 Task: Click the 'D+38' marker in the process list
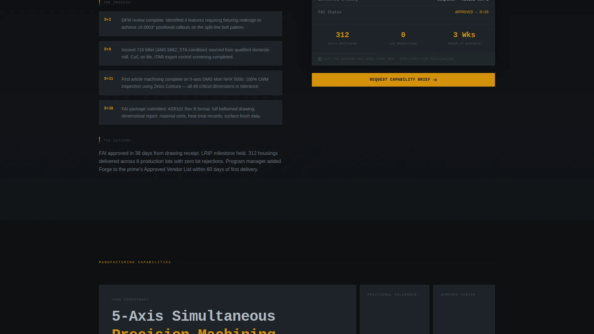pyautogui.click(x=109, y=108)
